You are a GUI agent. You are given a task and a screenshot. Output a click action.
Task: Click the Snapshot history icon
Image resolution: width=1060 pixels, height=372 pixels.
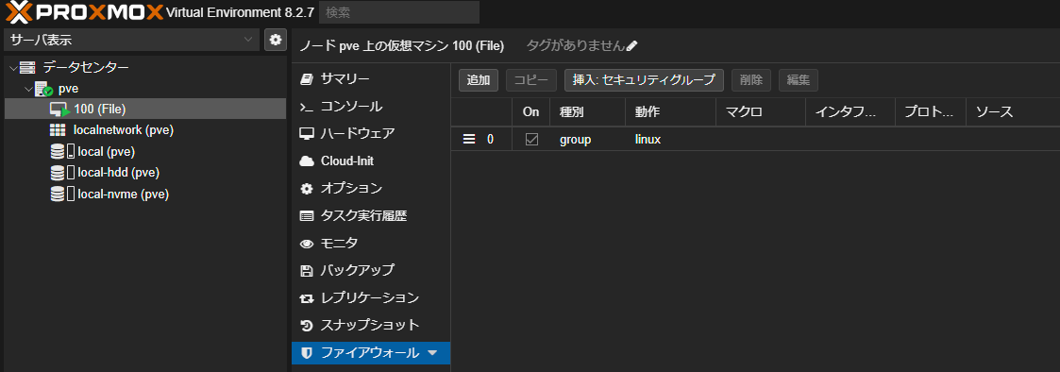pos(306,326)
